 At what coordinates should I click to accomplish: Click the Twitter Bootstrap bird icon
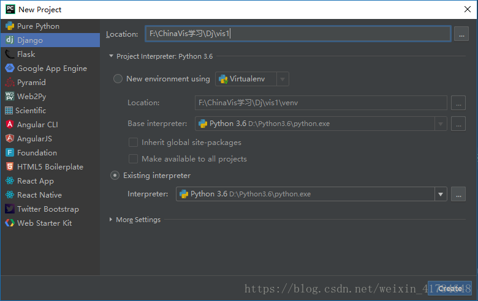(x=10, y=209)
